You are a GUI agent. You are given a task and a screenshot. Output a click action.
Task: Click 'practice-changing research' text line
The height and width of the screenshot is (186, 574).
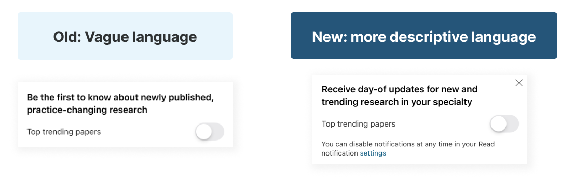[87, 110]
